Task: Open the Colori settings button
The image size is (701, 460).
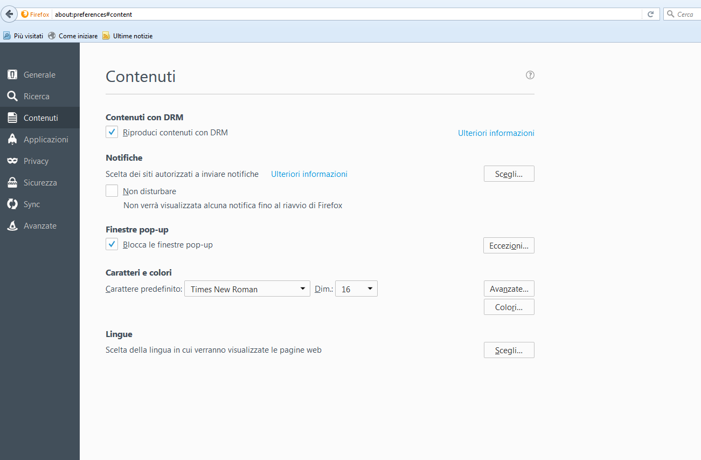Action: [509, 307]
